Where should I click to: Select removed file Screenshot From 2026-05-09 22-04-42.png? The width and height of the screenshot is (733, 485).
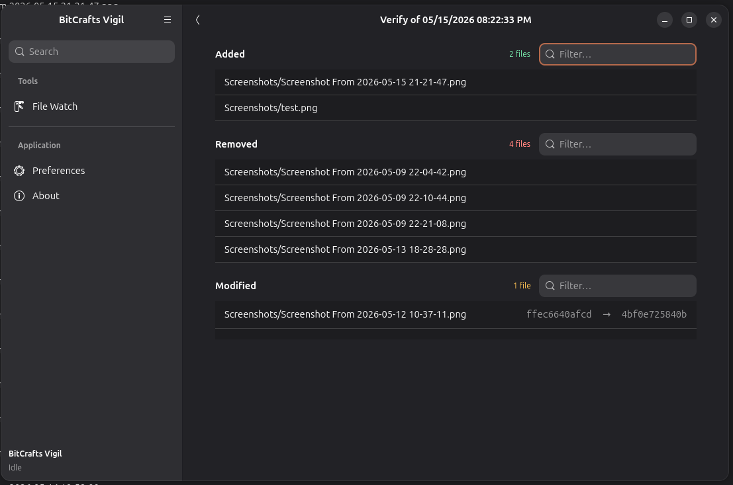pyautogui.click(x=456, y=173)
